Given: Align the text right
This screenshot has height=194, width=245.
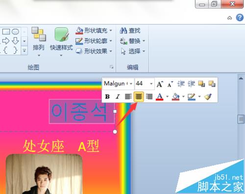Looking at the screenshot, I should tap(149, 97).
